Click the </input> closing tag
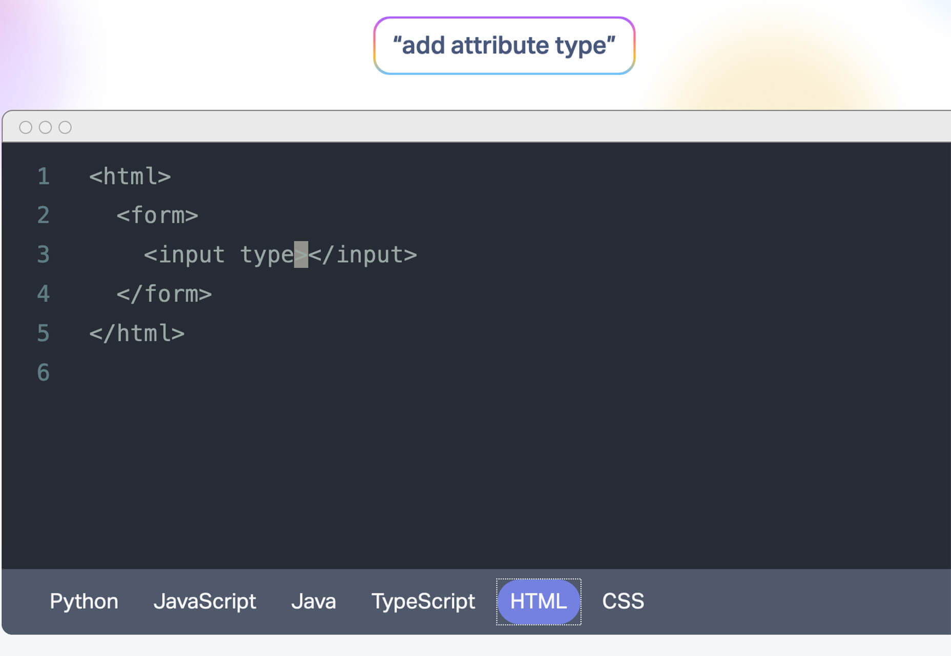 [x=363, y=255]
